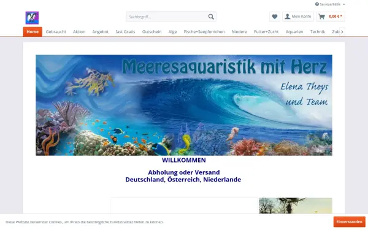Open the wishlist heart icon
This screenshot has width=368, height=230.
(275, 17)
